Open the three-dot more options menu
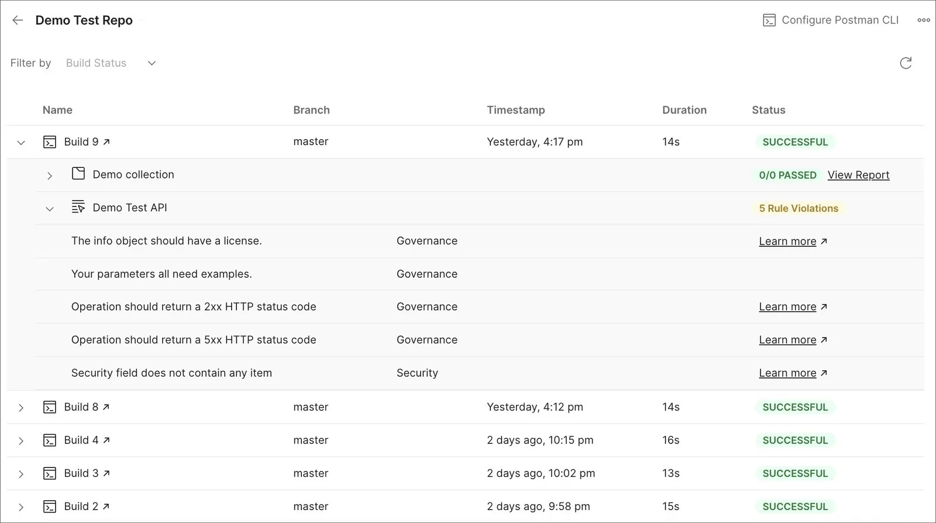 pyautogui.click(x=924, y=20)
